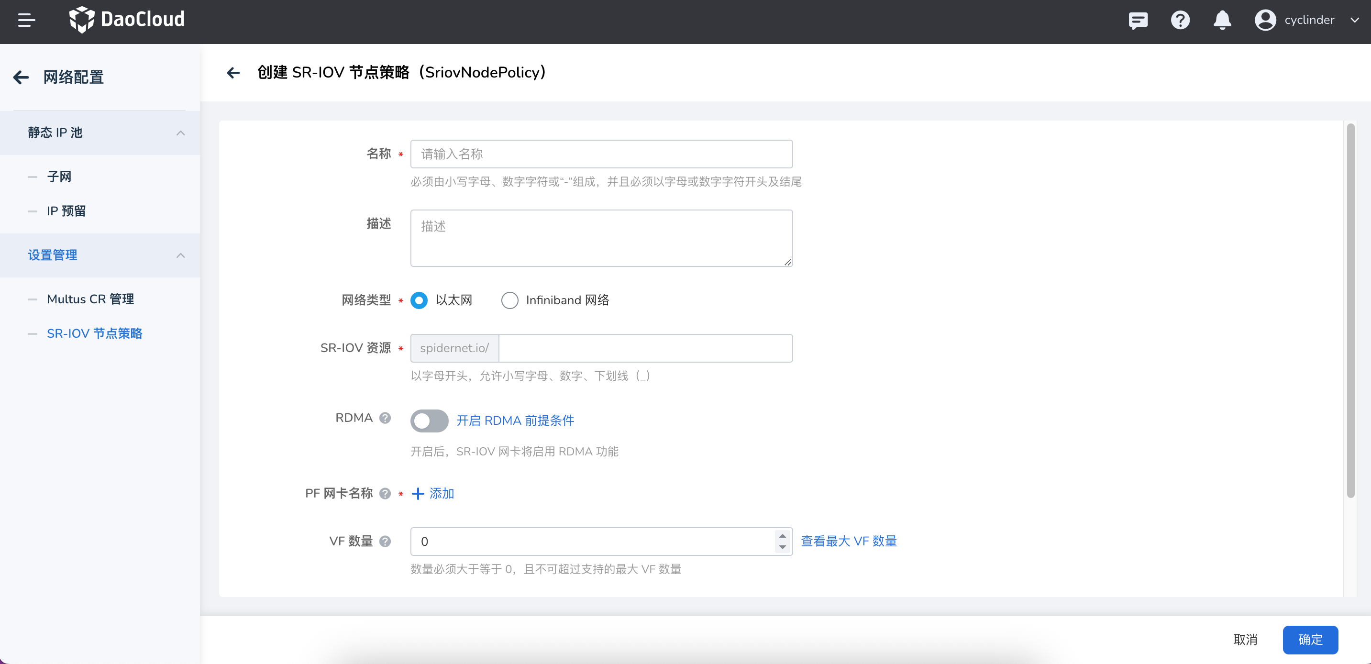Click the 添加 link for PF 网卡名称
The height and width of the screenshot is (664, 1371).
tap(433, 494)
